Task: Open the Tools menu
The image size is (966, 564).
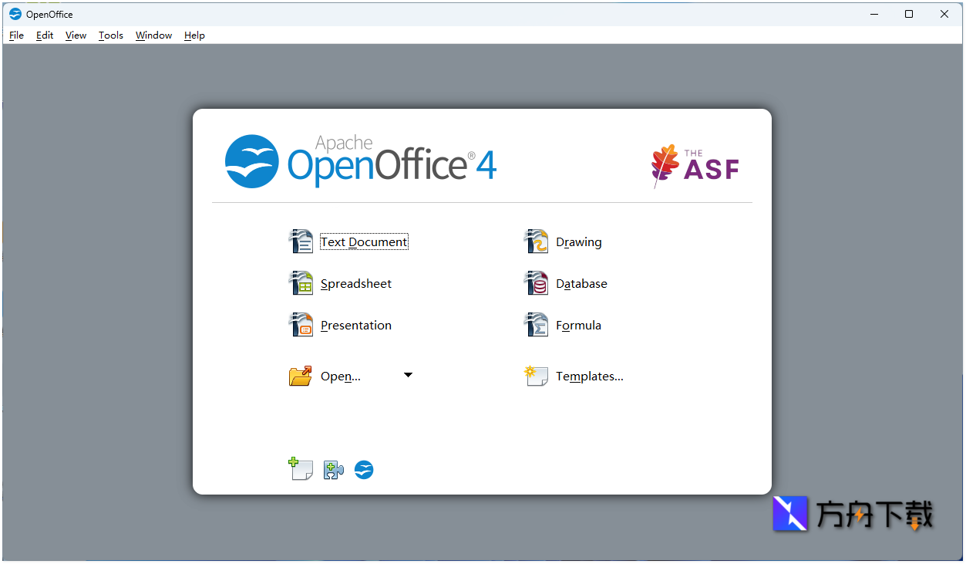Action: click(x=111, y=35)
